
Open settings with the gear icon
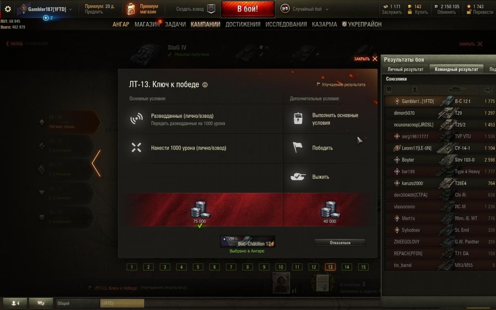point(7,9)
